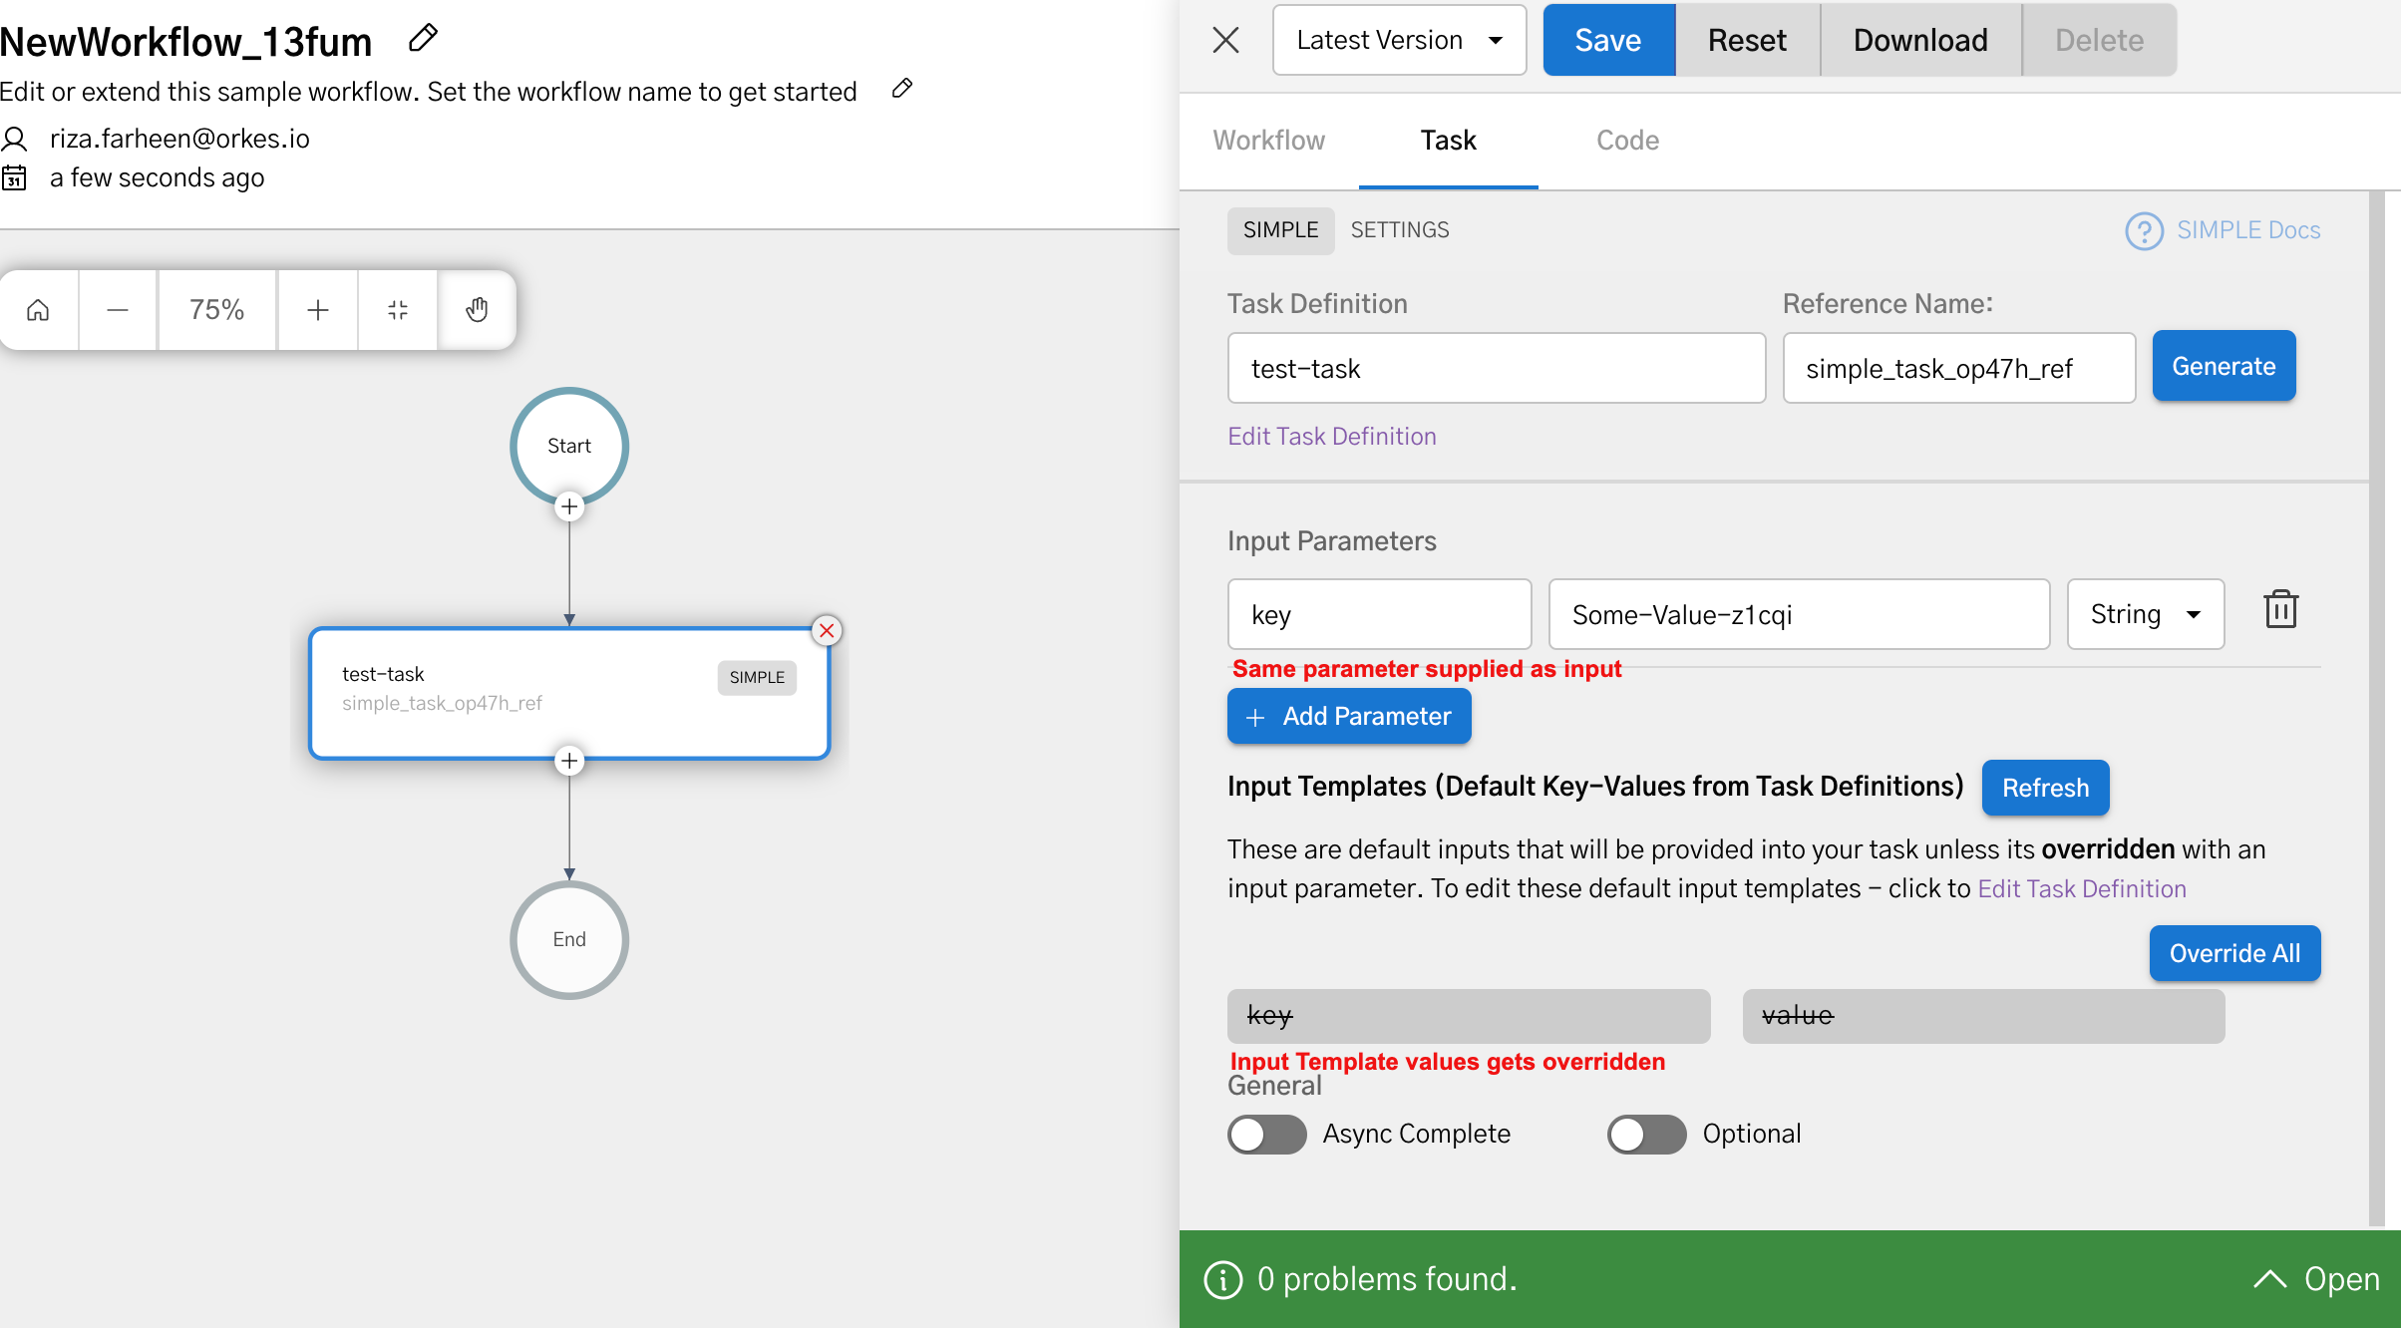This screenshot has height=1328, width=2401.
Task: Click the Reference Name input field
Action: 1957,368
